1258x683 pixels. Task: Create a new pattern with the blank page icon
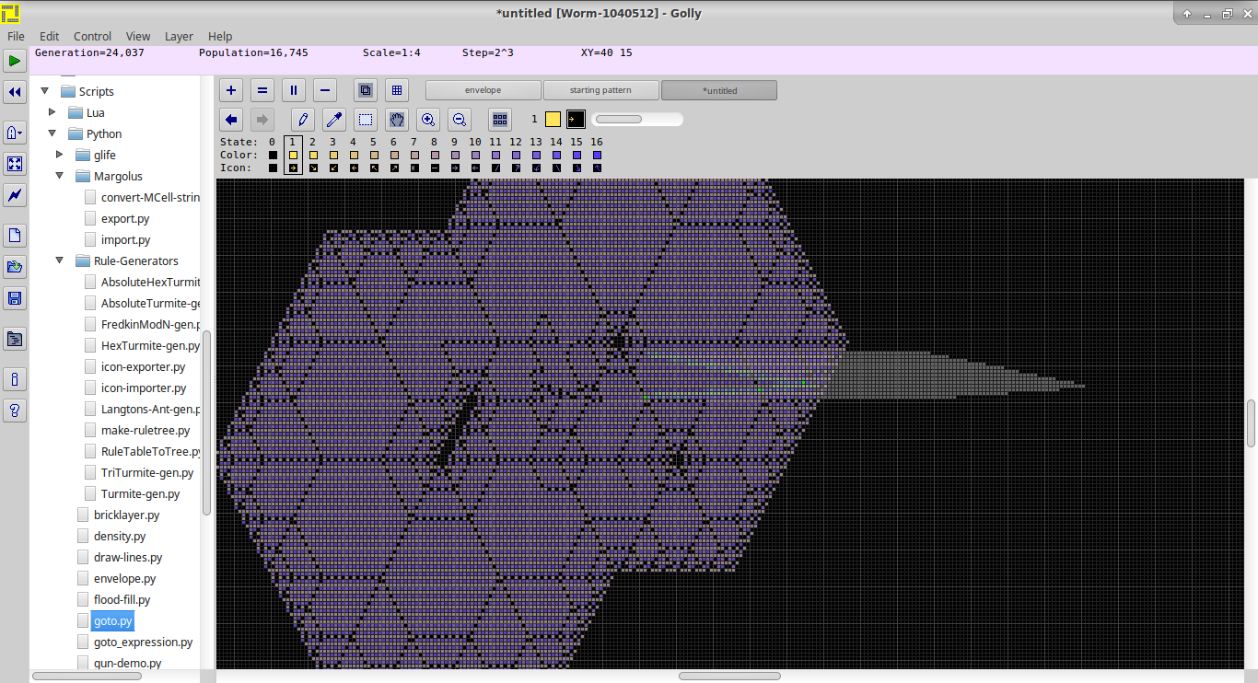point(15,236)
